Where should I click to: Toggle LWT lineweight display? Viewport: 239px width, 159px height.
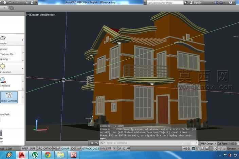click(109, 148)
